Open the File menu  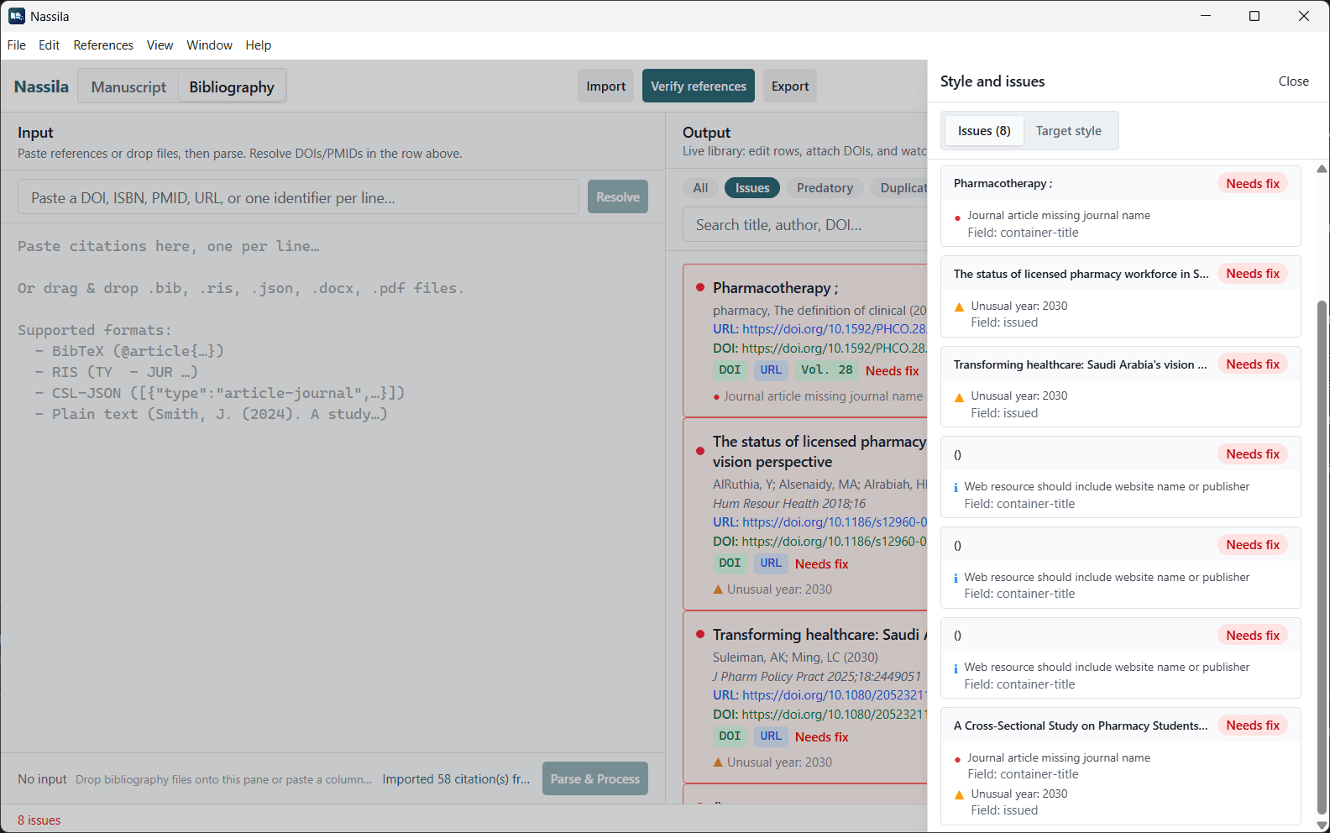coord(17,45)
